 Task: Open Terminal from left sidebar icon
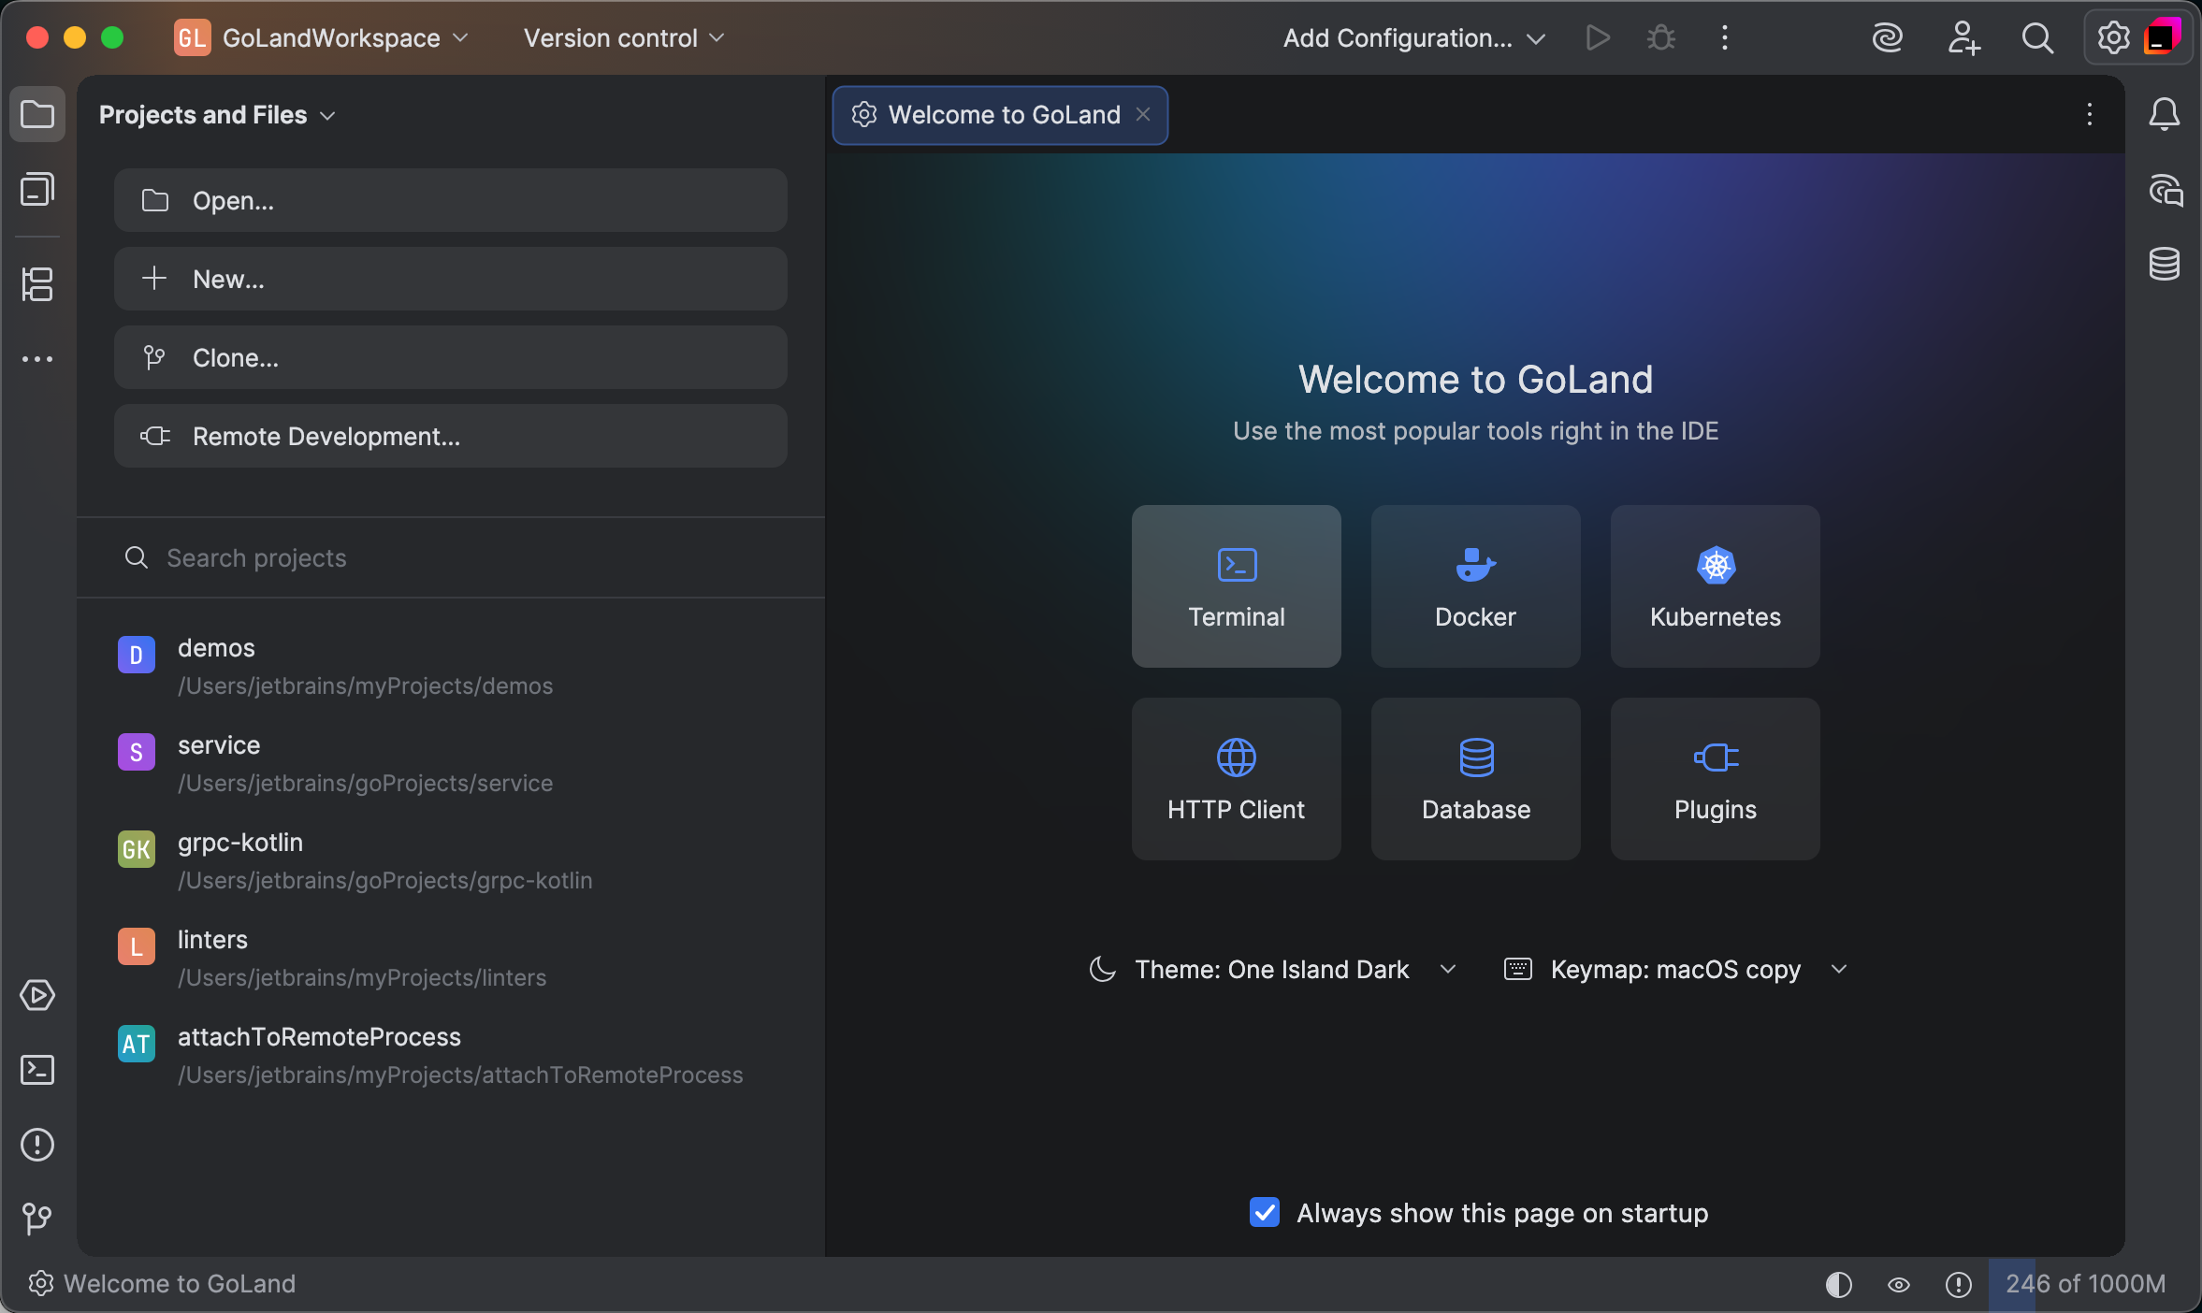(37, 1070)
